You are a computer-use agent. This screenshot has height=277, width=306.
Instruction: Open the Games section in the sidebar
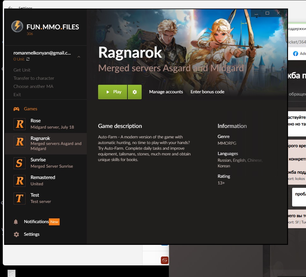(30, 109)
